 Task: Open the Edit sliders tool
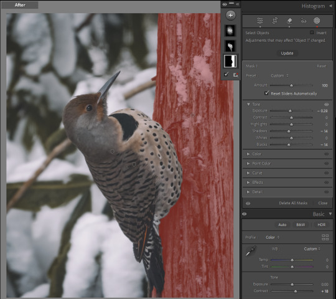260,21
